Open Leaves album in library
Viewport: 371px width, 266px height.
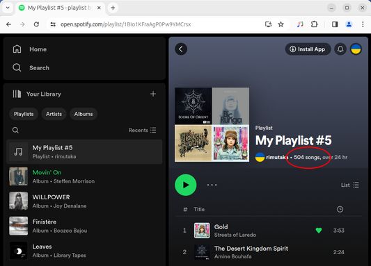pyautogui.click(x=84, y=251)
